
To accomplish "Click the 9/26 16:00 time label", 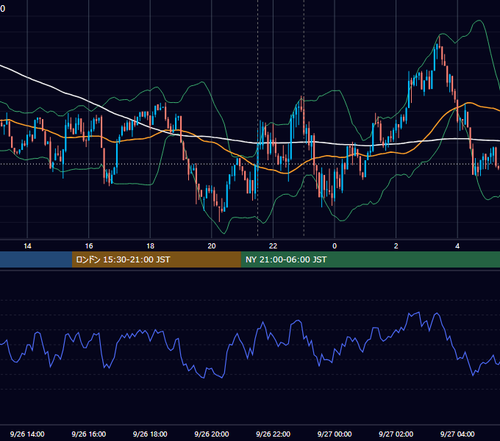I will point(89,434).
